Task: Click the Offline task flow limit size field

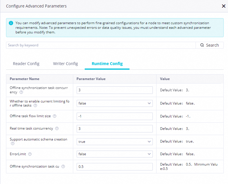Action: [115, 116]
